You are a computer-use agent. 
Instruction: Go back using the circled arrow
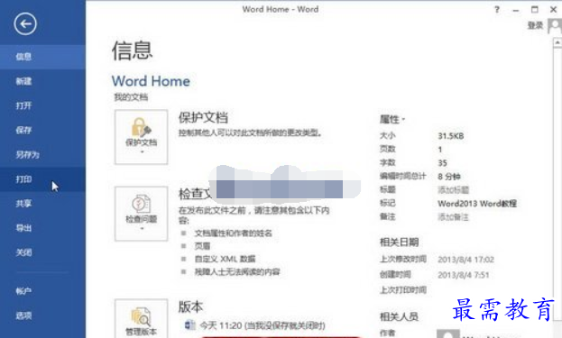pyautogui.click(x=25, y=24)
